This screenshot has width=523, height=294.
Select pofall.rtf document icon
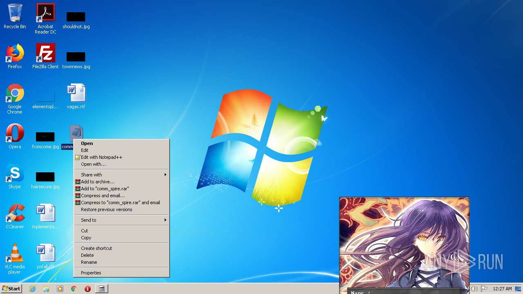click(x=45, y=256)
